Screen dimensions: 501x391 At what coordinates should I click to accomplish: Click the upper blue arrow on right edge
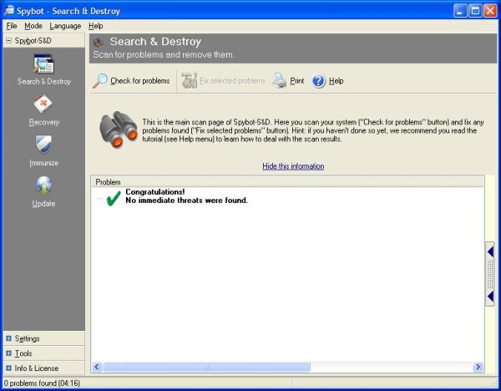[x=490, y=251]
